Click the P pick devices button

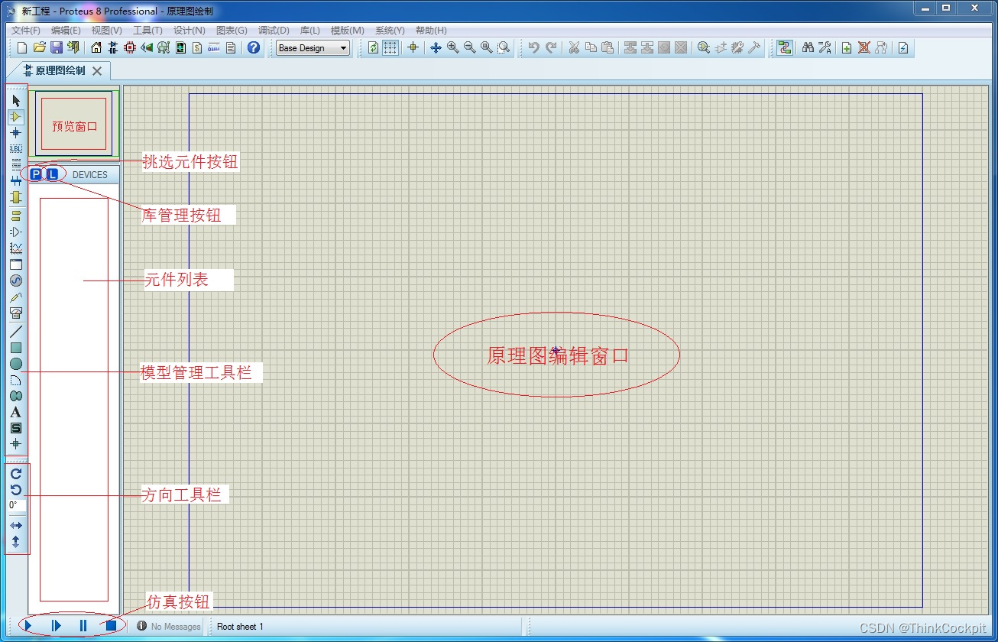click(36, 174)
